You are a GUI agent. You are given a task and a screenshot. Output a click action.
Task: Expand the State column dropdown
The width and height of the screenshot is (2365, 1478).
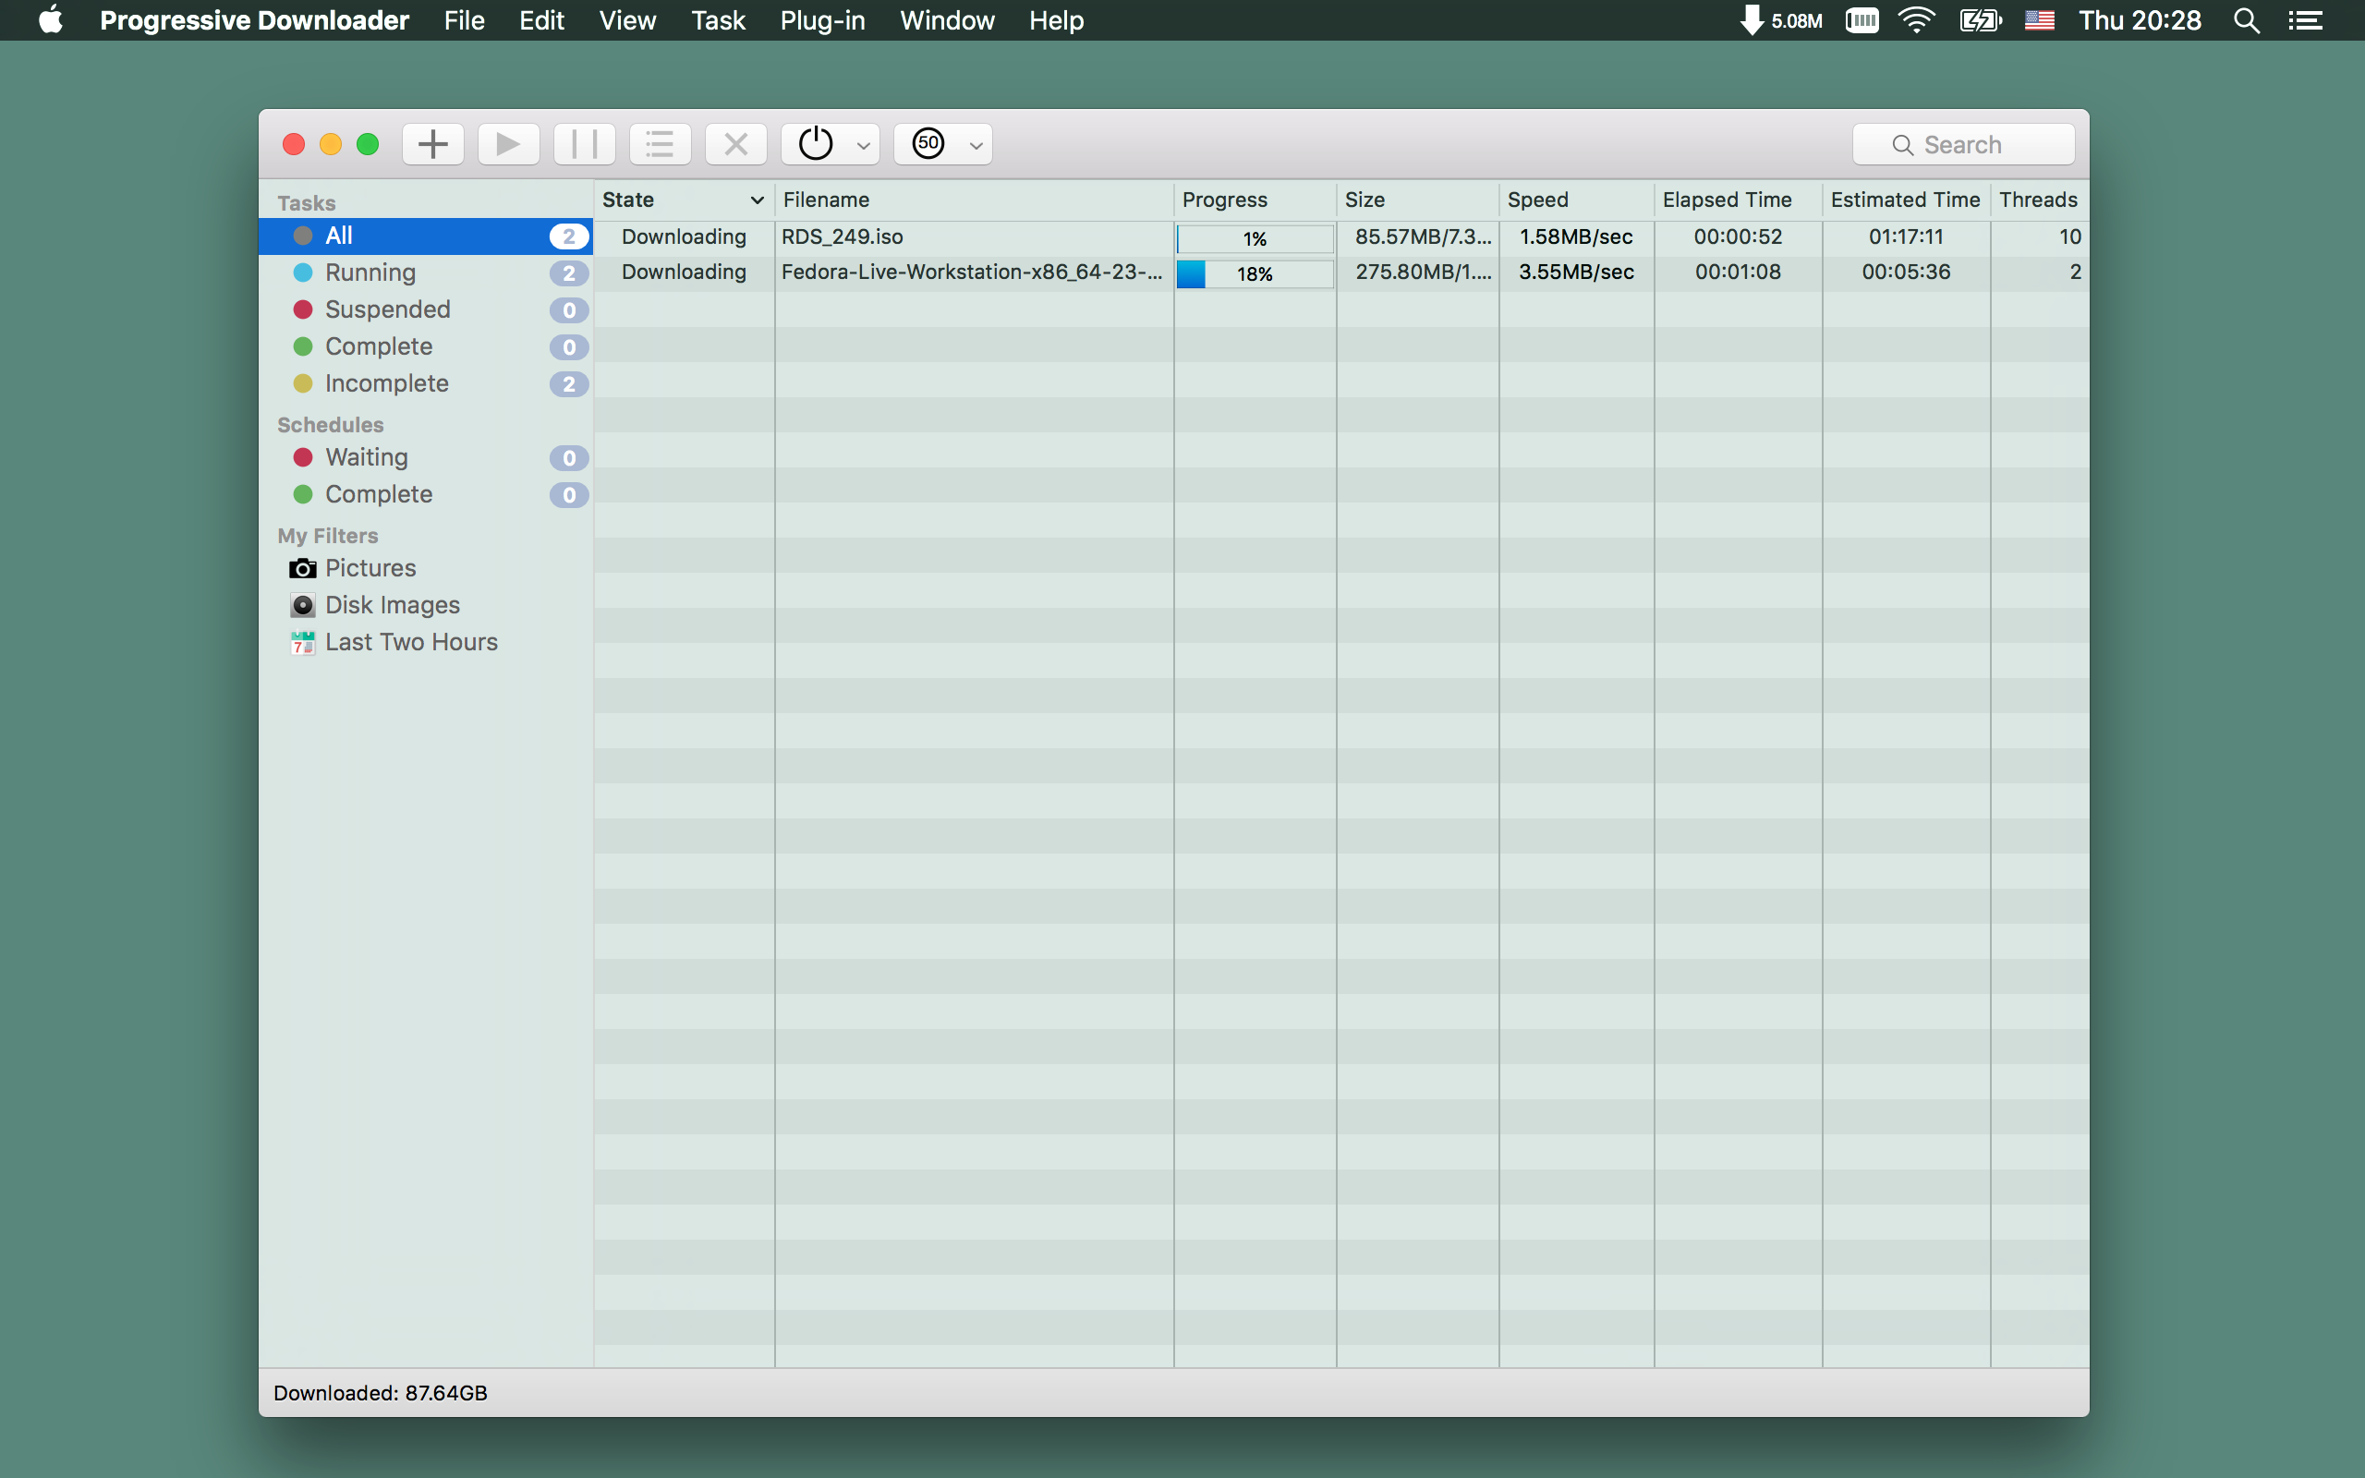(x=753, y=200)
